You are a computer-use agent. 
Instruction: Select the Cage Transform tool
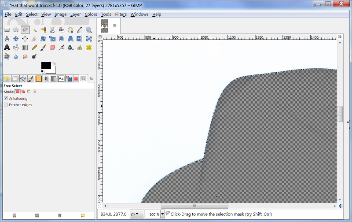[x=89, y=39]
